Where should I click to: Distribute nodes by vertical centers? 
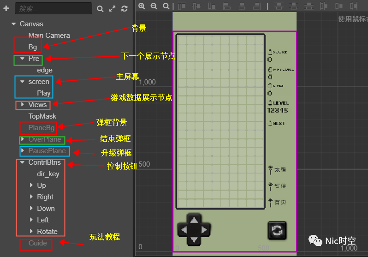(294, 6)
